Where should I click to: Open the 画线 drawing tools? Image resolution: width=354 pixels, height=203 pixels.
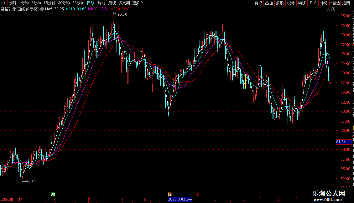(302, 3)
